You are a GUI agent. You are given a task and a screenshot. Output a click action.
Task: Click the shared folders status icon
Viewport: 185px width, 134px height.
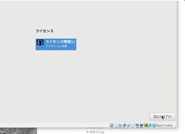133,125
